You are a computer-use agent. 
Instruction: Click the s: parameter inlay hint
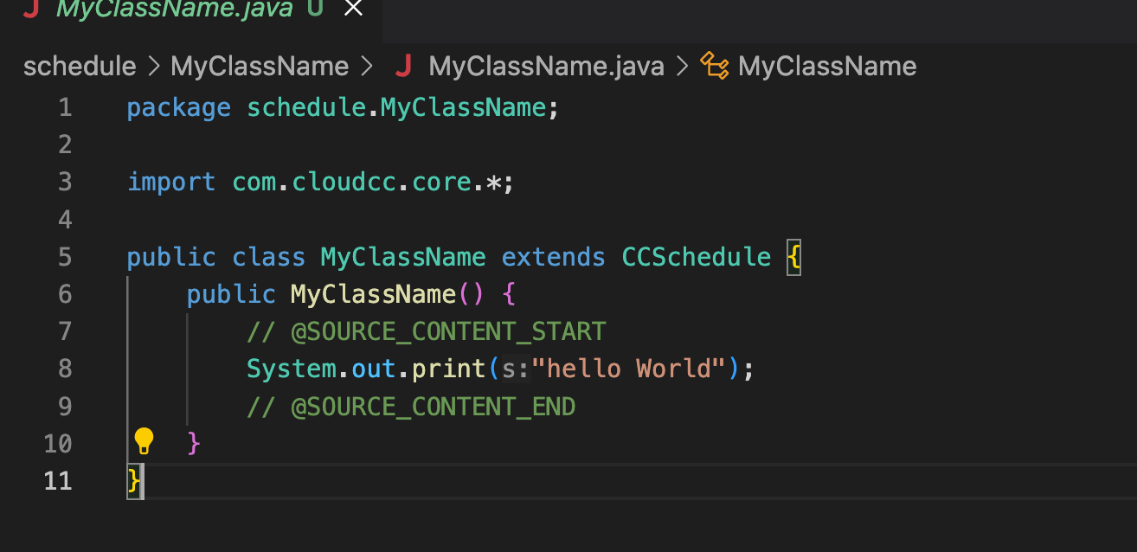tap(516, 369)
